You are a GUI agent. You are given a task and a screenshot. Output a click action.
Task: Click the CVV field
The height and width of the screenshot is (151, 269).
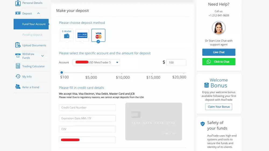[87, 129]
